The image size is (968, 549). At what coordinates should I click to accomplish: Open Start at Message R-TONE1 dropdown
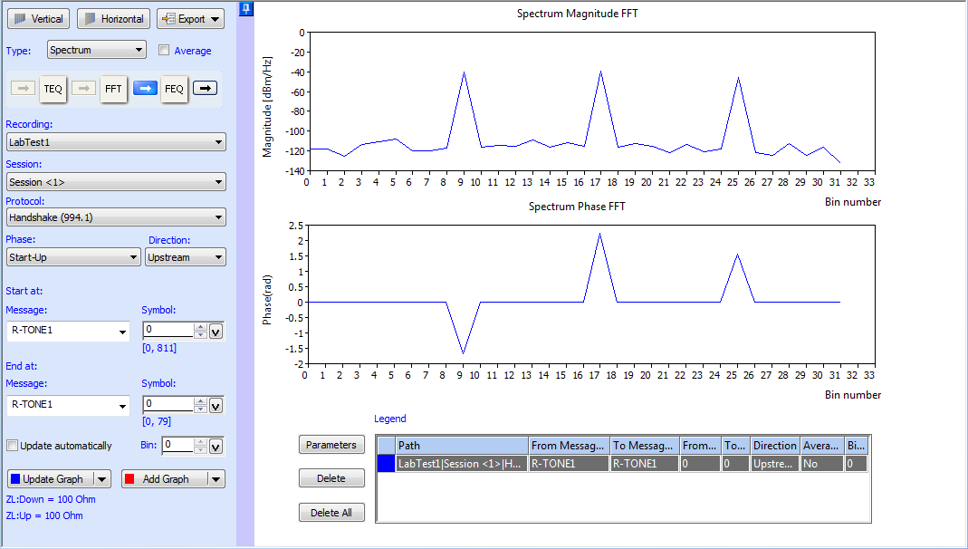pyautogui.click(x=68, y=331)
